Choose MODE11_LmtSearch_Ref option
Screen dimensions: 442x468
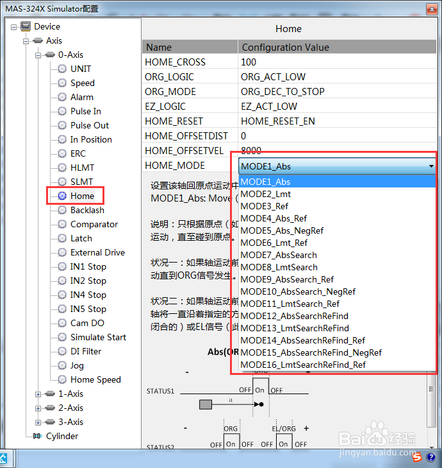click(337, 304)
